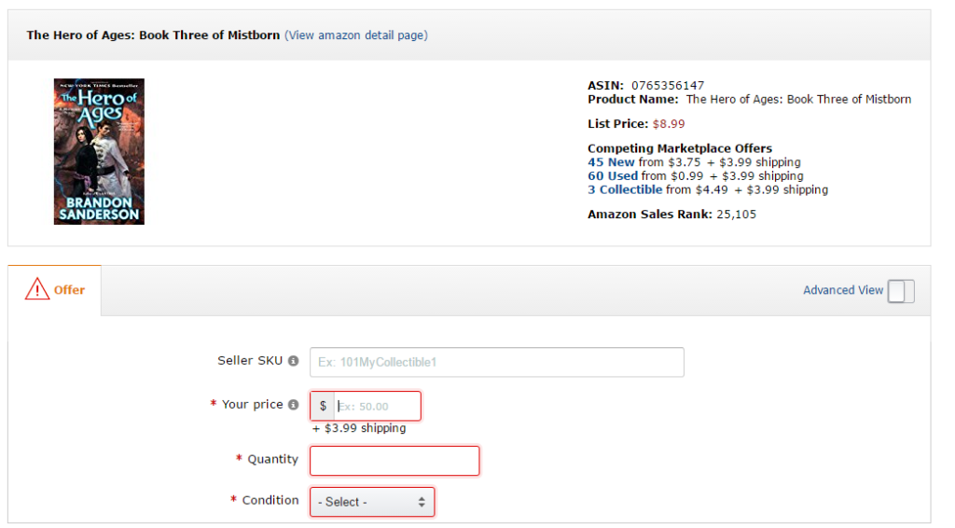The height and width of the screenshot is (528, 955).
Task: Click the Your price info icon
Action: click(293, 405)
